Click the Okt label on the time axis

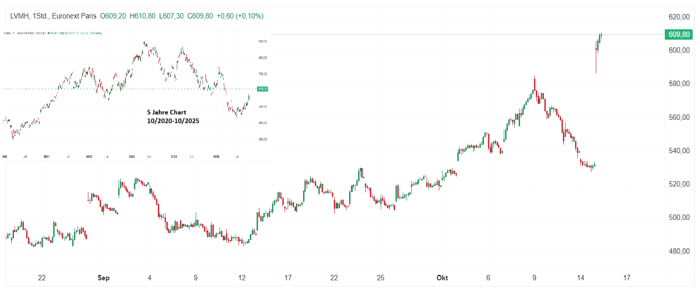tap(442, 278)
